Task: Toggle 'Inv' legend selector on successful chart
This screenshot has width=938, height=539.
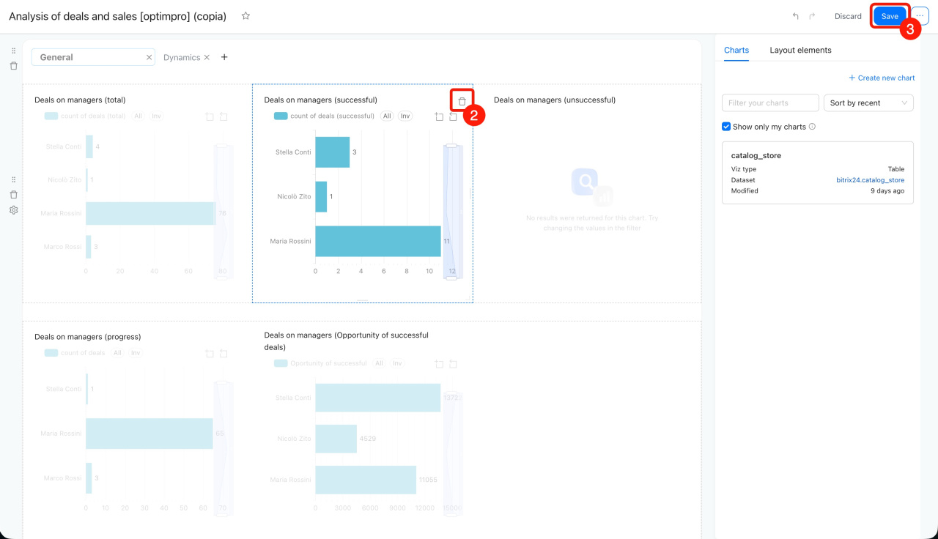Action: pos(405,116)
